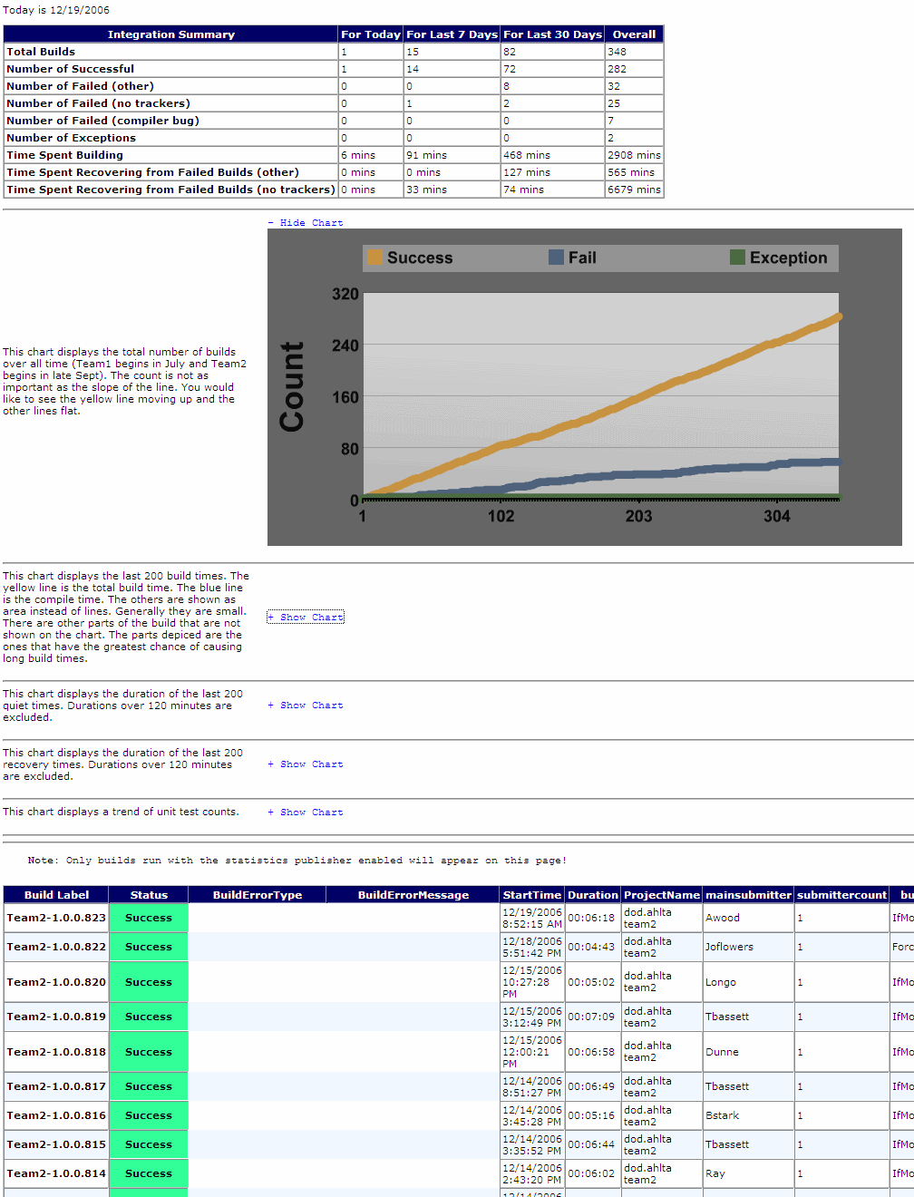Click the Overall column header in summary
The width and height of the screenshot is (914, 1197).
[x=634, y=34]
